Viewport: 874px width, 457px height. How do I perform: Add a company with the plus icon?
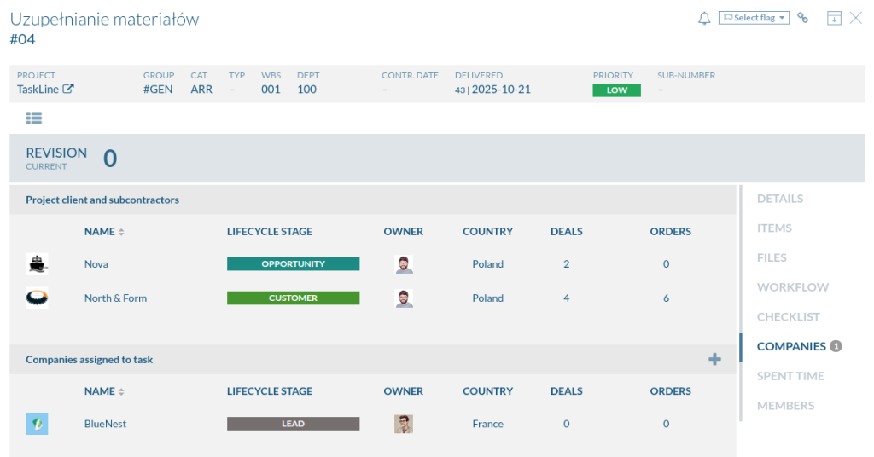pyautogui.click(x=714, y=360)
